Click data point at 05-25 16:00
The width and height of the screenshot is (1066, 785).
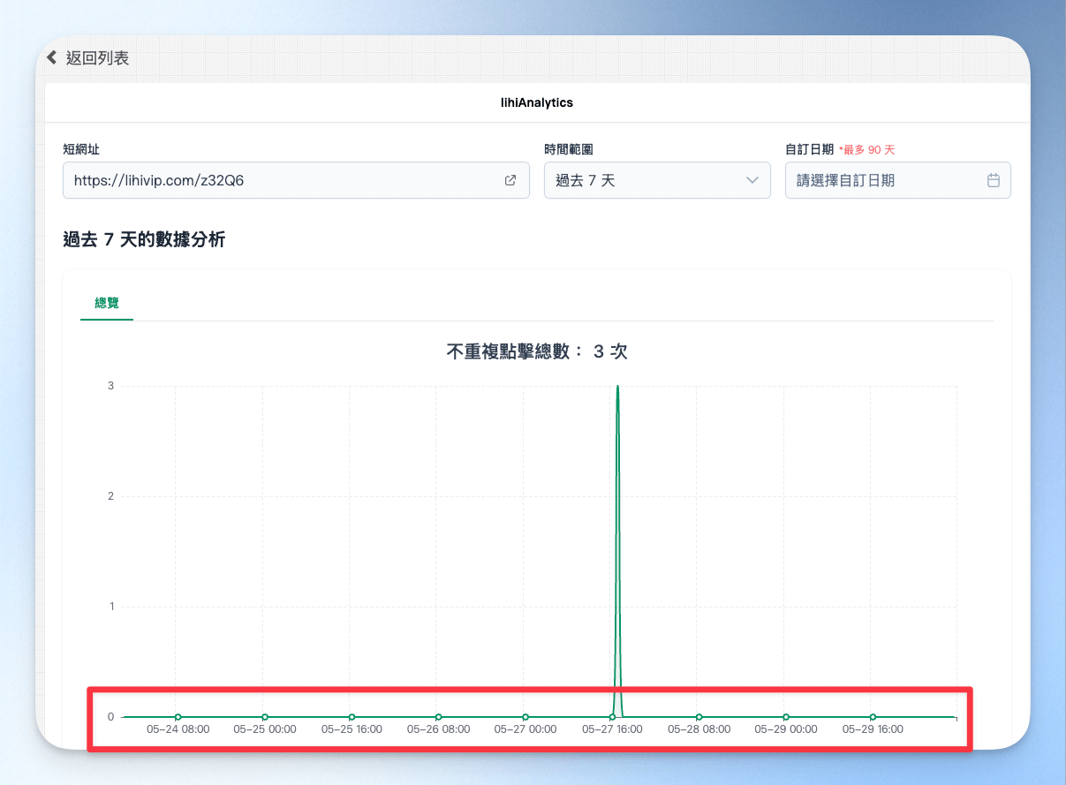pos(352,717)
